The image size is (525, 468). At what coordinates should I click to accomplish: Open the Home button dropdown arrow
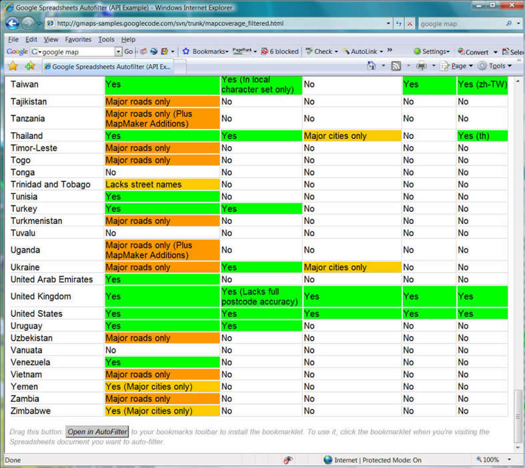click(x=384, y=66)
